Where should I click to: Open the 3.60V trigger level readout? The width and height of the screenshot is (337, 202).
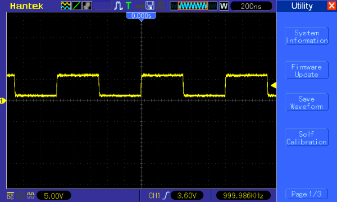pos(187,196)
